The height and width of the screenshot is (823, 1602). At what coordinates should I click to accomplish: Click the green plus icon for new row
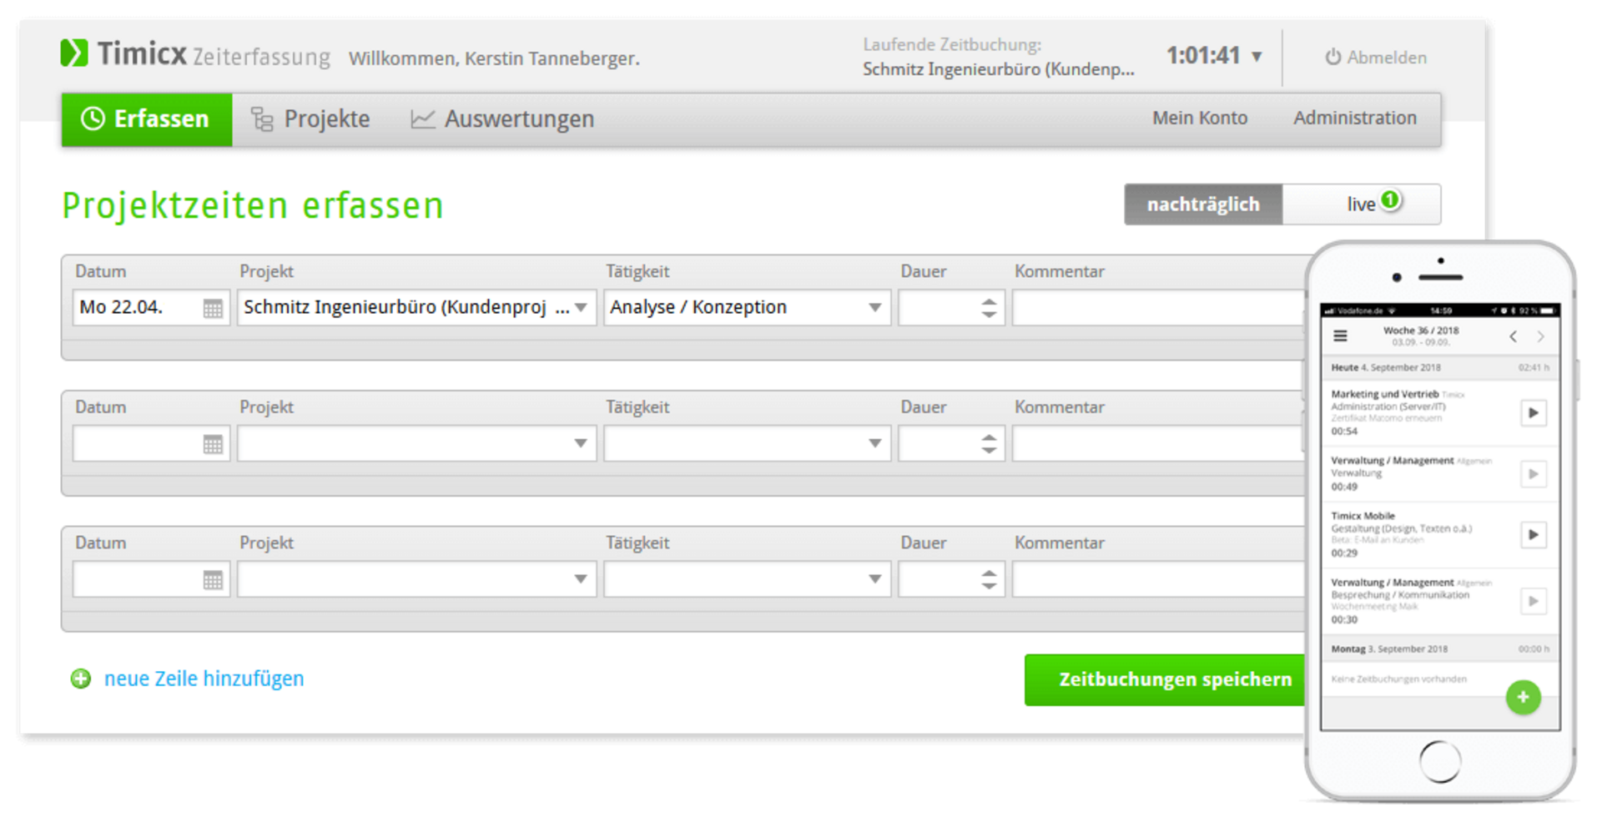[81, 679]
